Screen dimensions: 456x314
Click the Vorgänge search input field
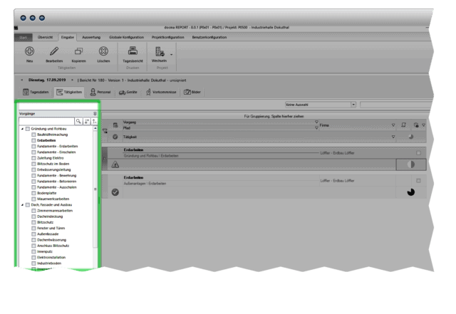pyautogui.click(x=46, y=121)
